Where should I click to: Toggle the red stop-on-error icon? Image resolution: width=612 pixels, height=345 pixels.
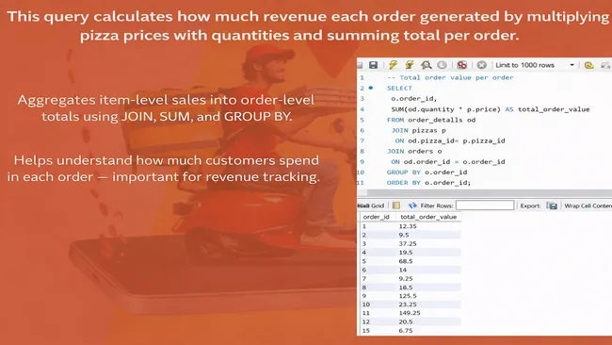(x=462, y=65)
